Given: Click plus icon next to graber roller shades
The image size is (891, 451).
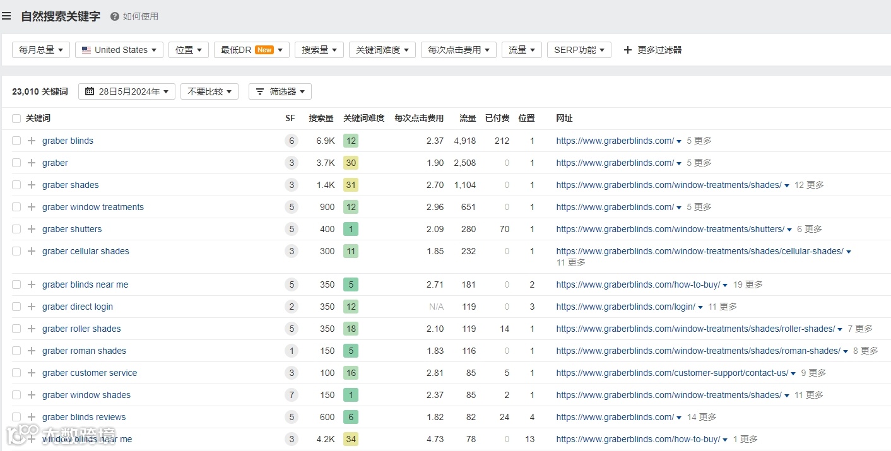Looking at the screenshot, I should click(x=32, y=329).
